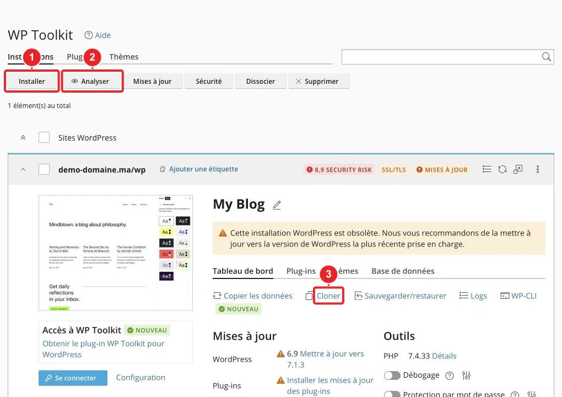Screen dimensions: 562x397
Task: Click the Dissocier button
Action: pos(261,82)
